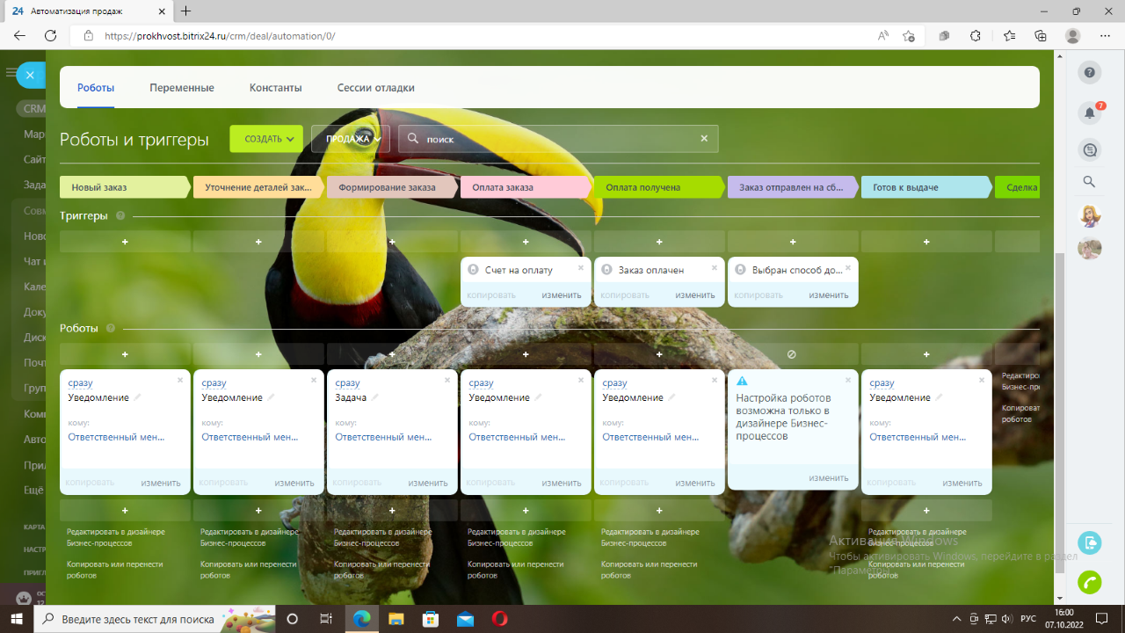Image resolution: width=1125 pixels, height=633 pixels.
Task: Open the green phone call button
Action: coord(1090,582)
